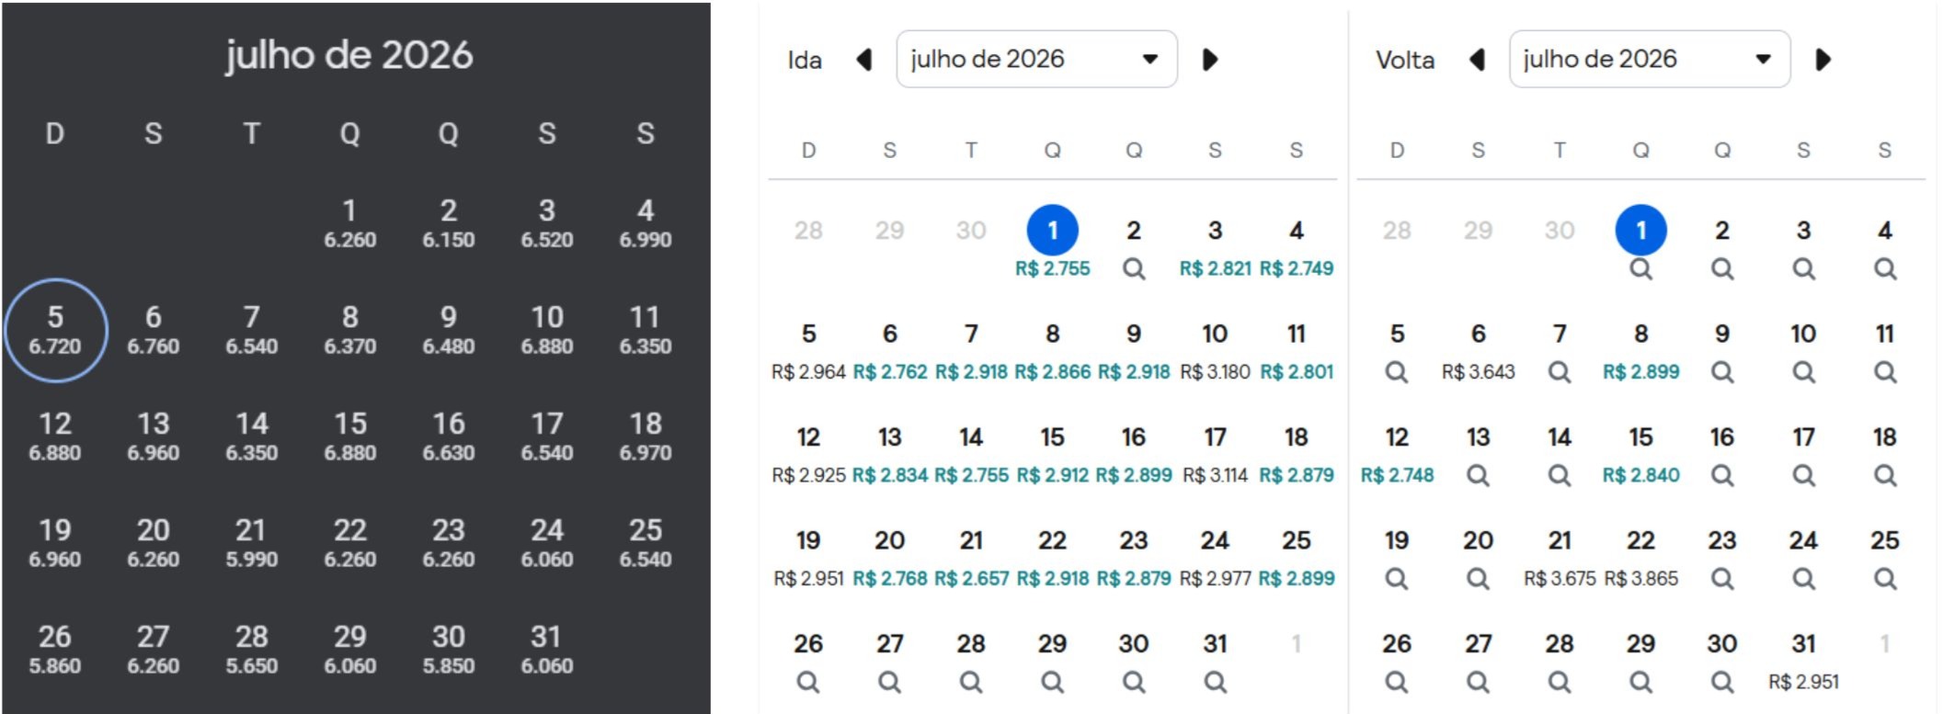Search prices for Volta July 30
The height and width of the screenshot is (714, 1943).
coord(1721,682)
